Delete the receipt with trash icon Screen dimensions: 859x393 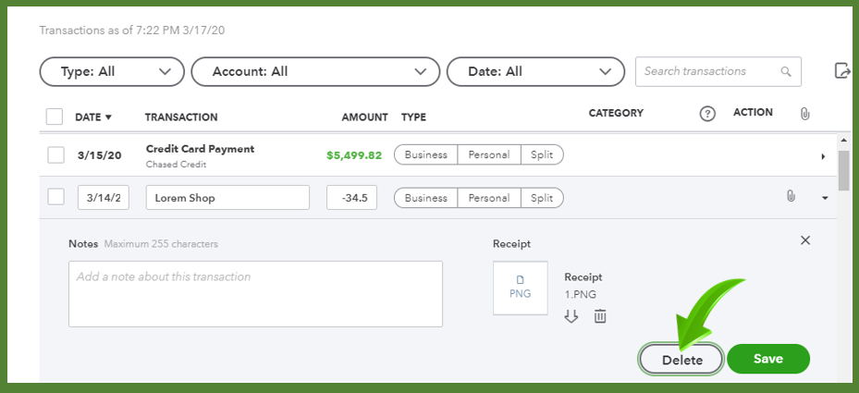tap(600, 316)
